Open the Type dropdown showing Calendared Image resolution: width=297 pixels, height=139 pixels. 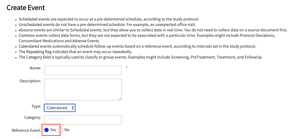pos(60,108)
